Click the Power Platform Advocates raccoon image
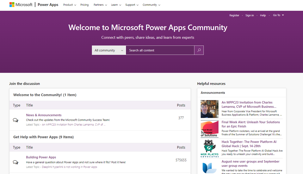Screen dimensions: 303x174 pyautogui.click(x=210, y=148)
